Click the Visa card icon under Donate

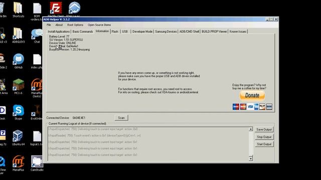point(250,106)
